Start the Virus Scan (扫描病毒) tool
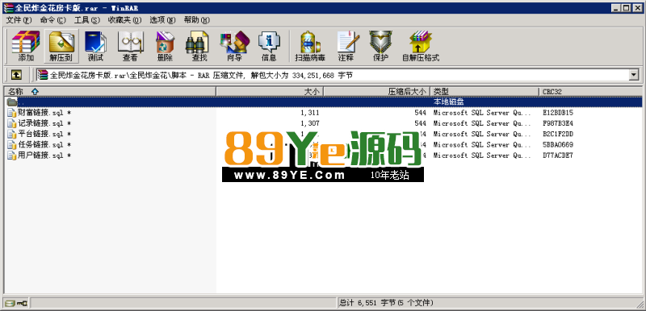The image size is (646, 311). [310, 46]
